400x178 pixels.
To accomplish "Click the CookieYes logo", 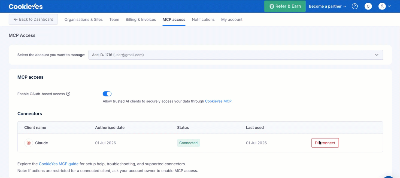I will [26, 7].
